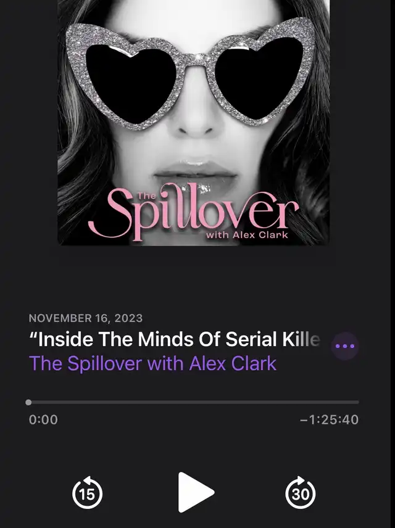Tap the elapsed time 0:00 label
Image resolution: width=395 pixels, height=528 pixels.
click(43, 419)
